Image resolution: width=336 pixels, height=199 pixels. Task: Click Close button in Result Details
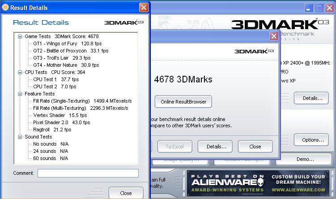126,193
